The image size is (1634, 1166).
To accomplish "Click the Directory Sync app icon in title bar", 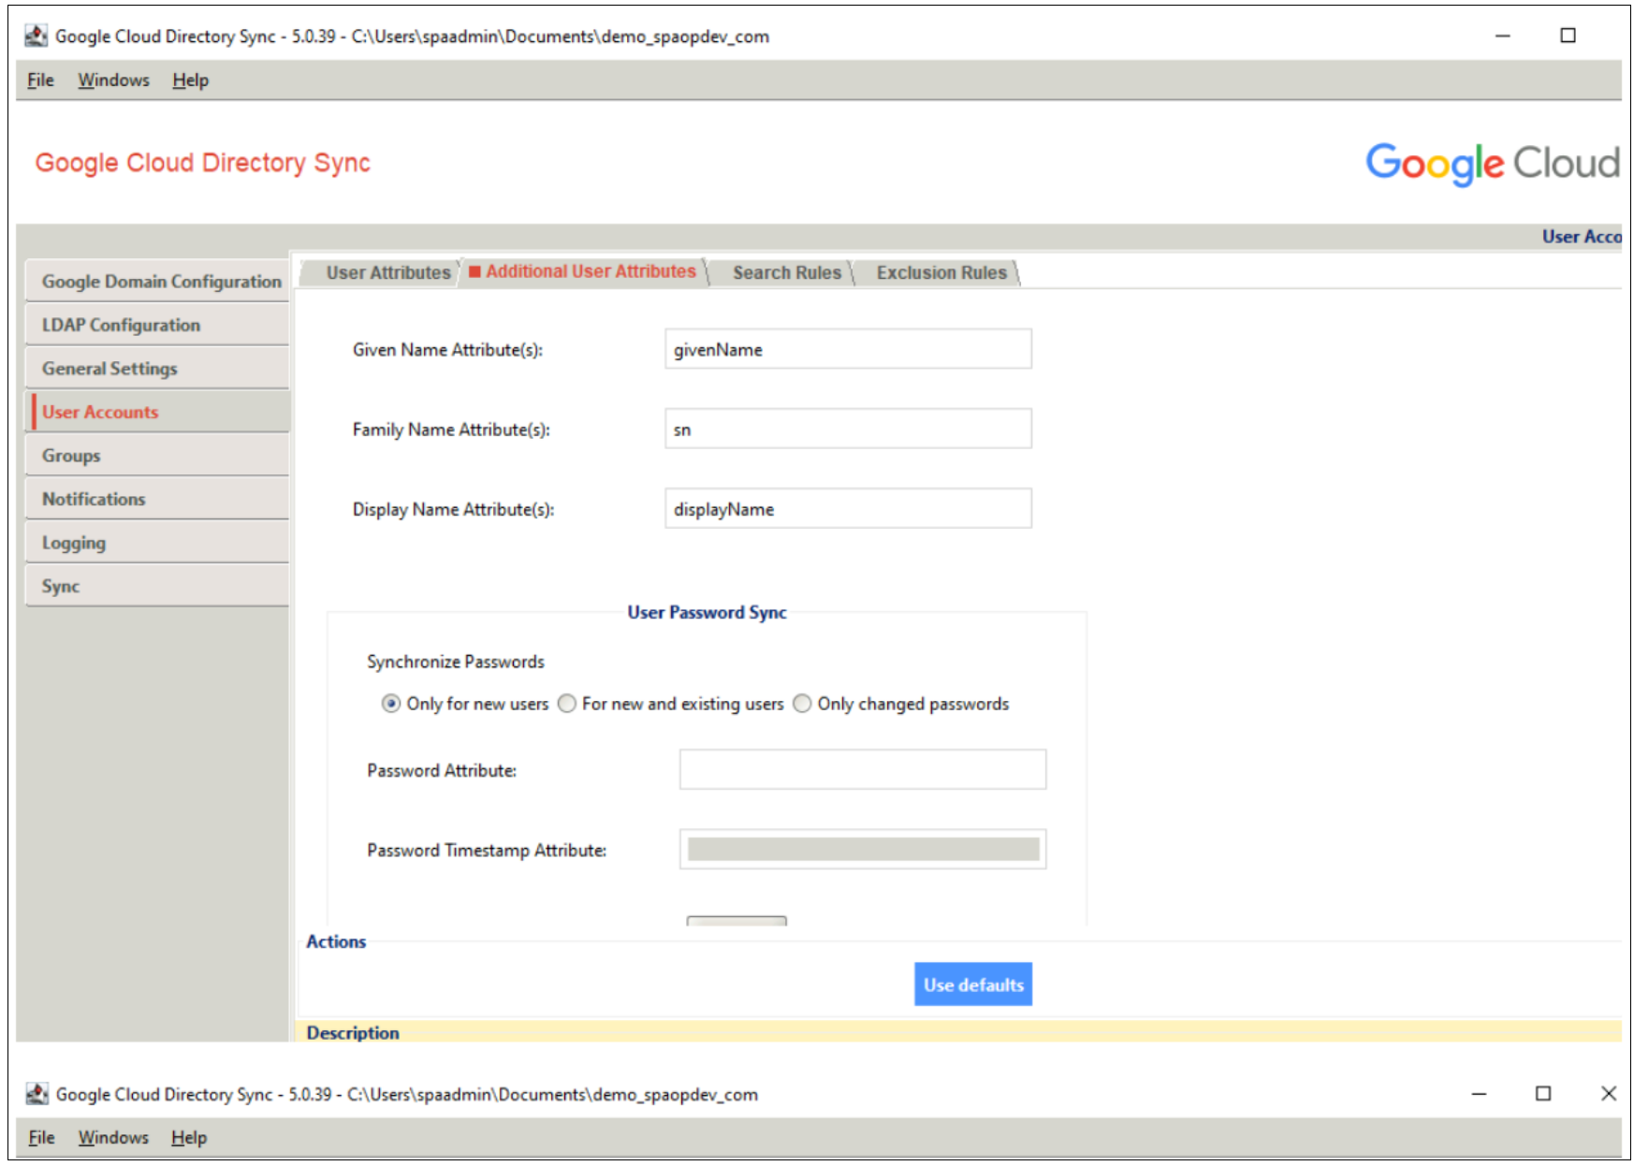I will click(36, 36).
